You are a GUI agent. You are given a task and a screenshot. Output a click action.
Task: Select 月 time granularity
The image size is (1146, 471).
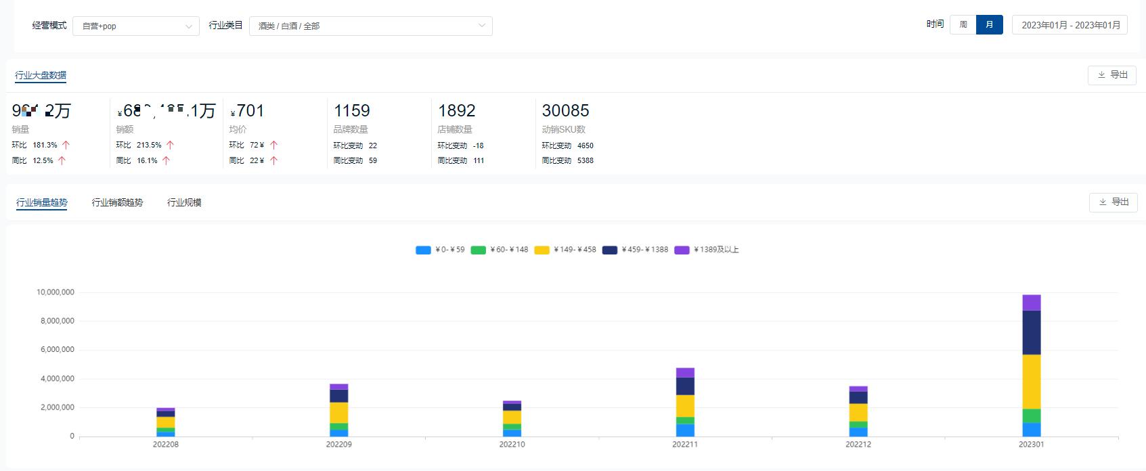[989, 25]
